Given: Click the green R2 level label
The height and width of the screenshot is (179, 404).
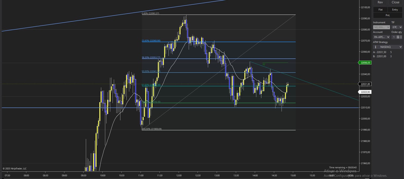Looking at the screenshot, I should tap(264, 64).
